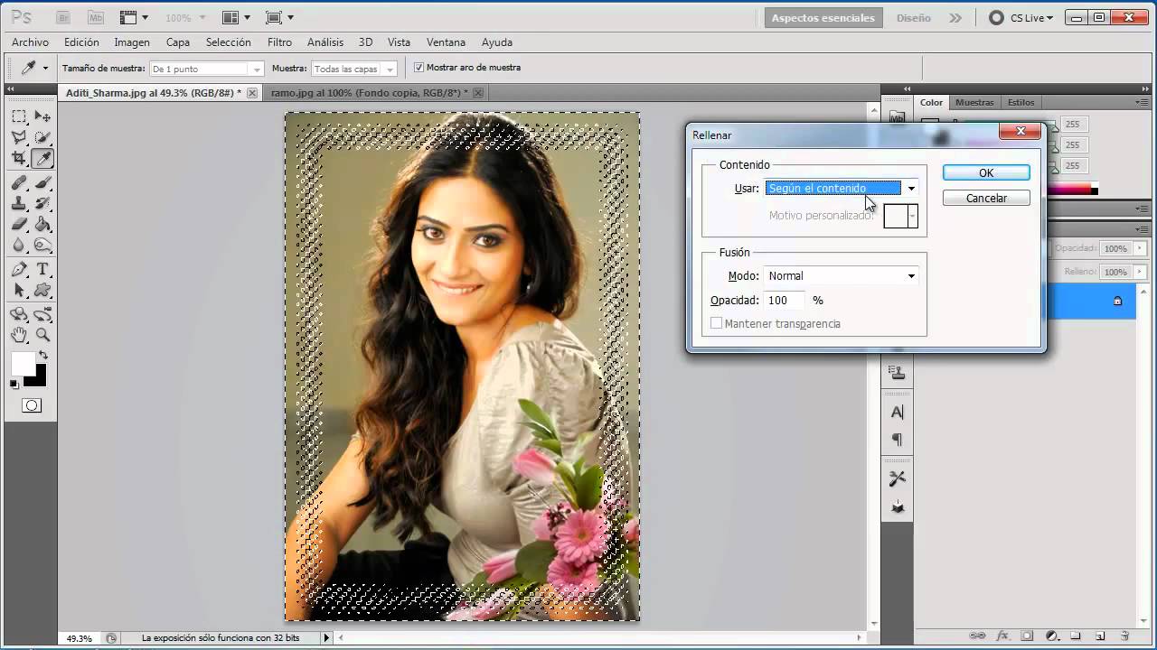This screenshot has height=650, width=1157.
Task: Open Tamaño de muestra dropdown
Action: point(206,69)
